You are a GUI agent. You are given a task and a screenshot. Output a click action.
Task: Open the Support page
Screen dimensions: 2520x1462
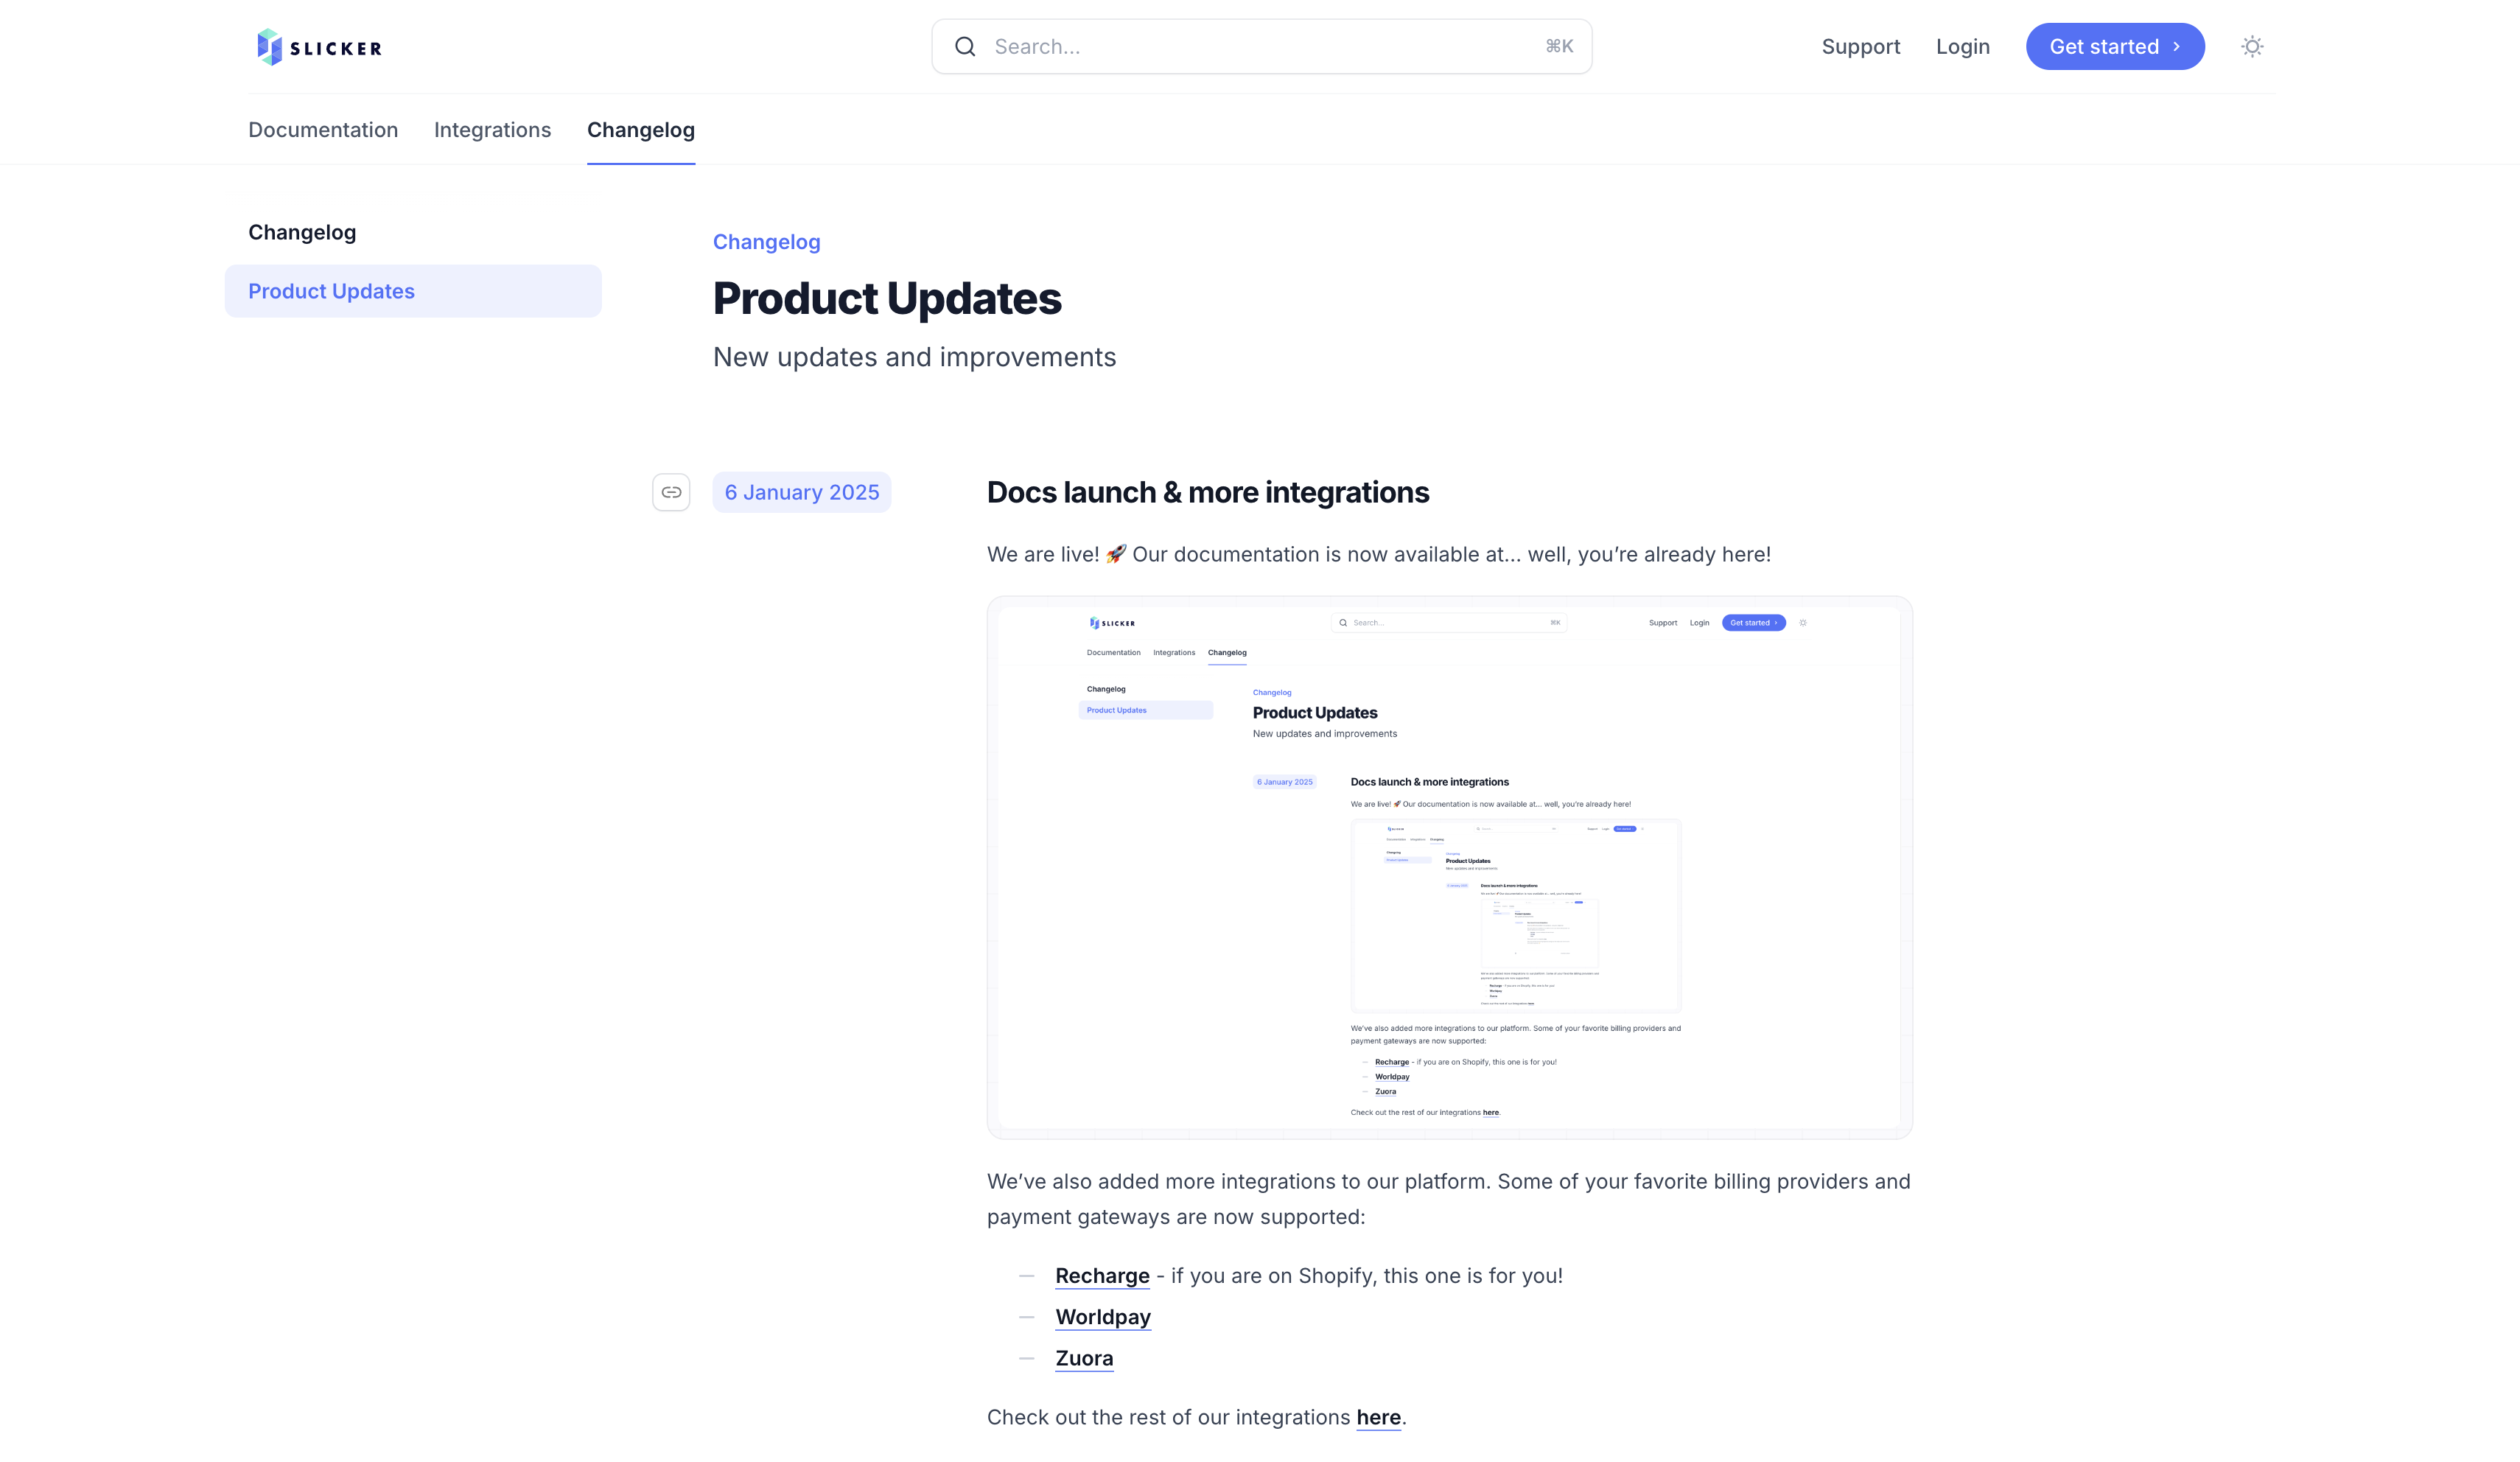coord(1861,46)
